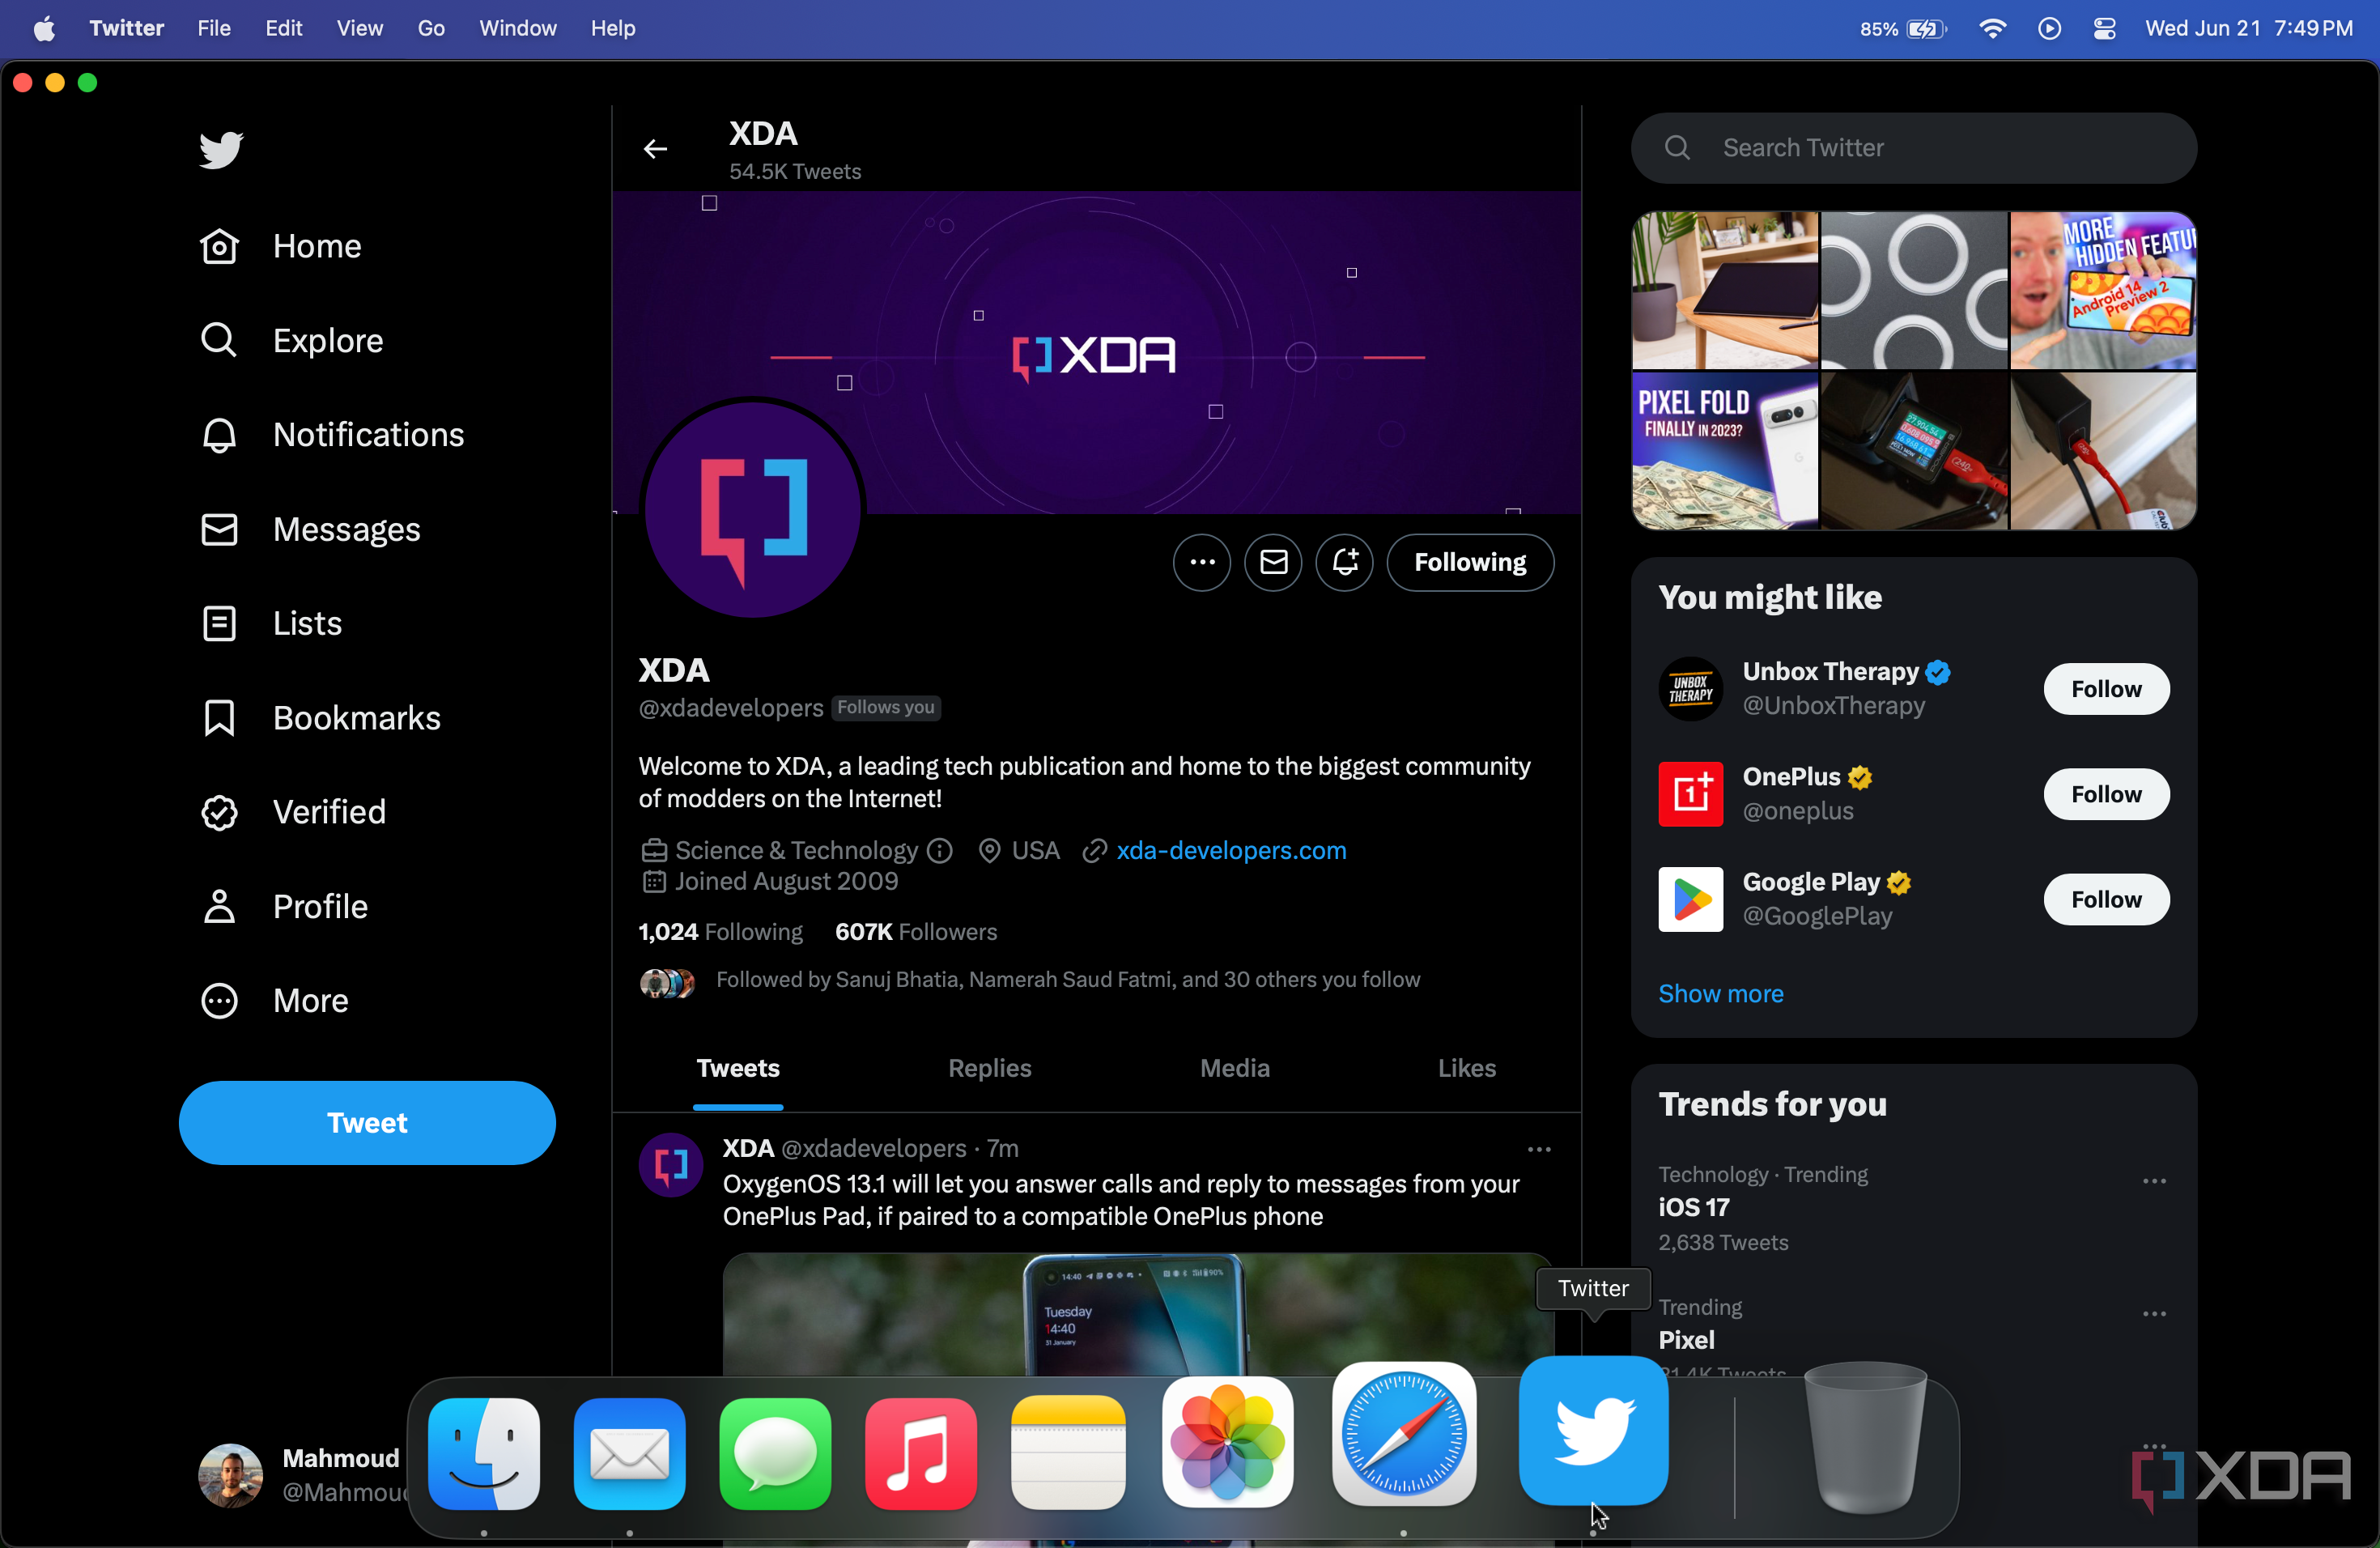Open Bookmarks in the sidebar

click(x=357, y=717)
